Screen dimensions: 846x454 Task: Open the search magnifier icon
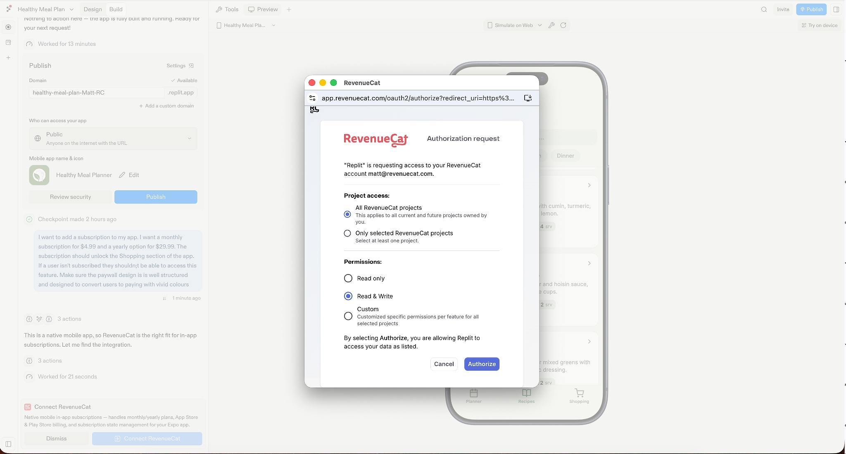(x=764, y=9)
